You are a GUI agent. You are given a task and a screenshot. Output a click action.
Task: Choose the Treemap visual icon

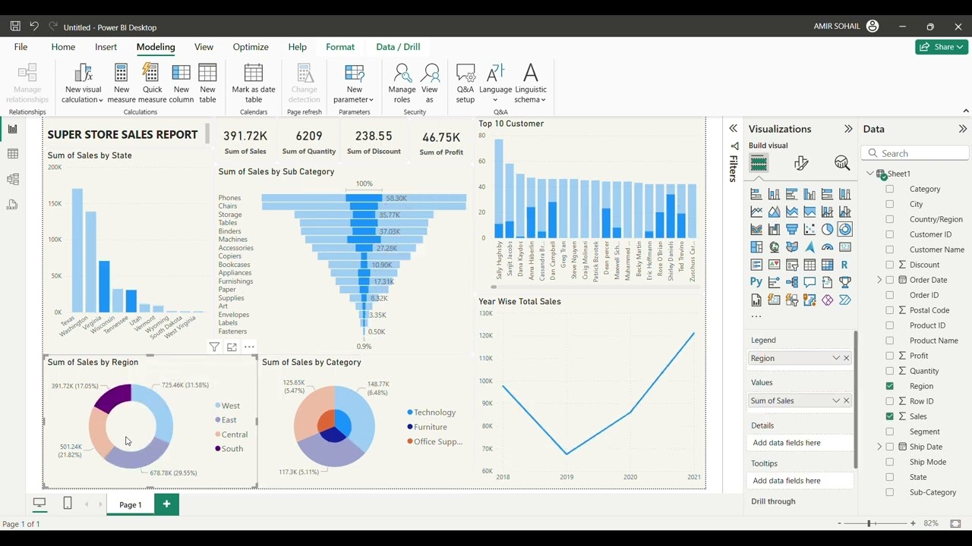click(x=756, y=246)
